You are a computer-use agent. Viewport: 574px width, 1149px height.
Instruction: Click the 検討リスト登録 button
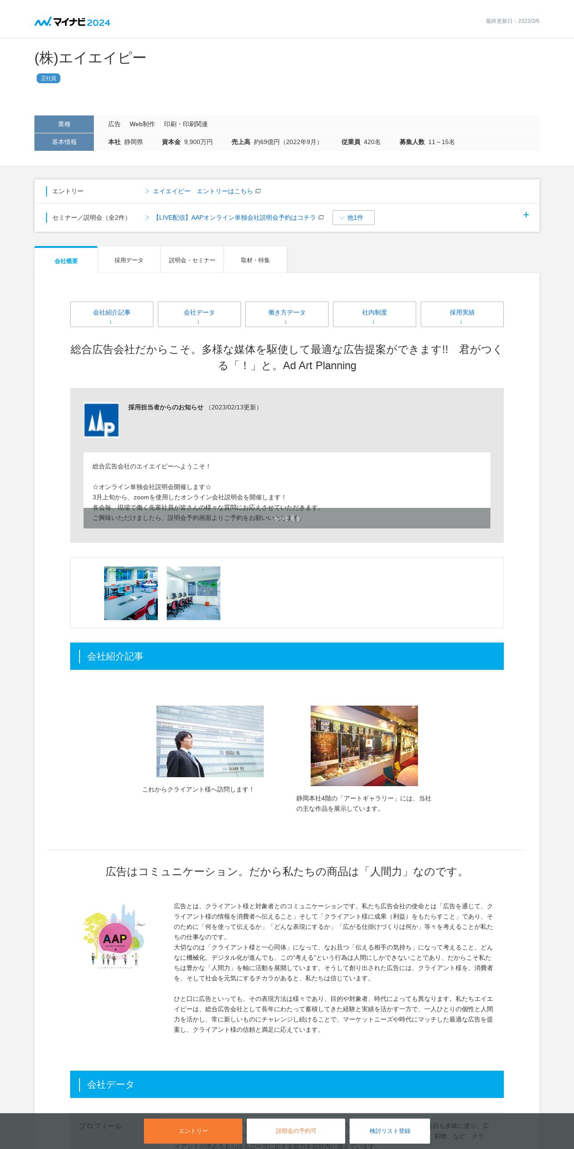tap(390, 1131)
